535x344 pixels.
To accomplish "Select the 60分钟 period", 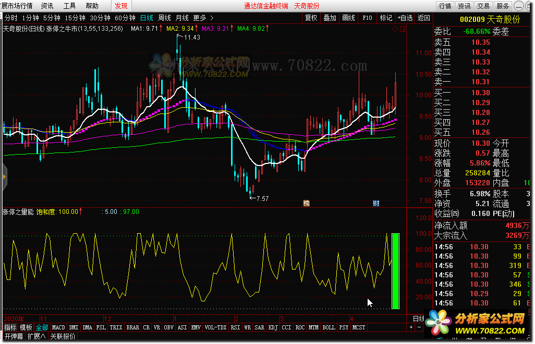I will click(125, 18).
